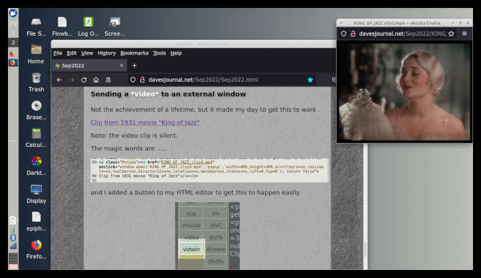Open the View menu
The width and height of the screenshot is (481, 278).
click(x=87, y=53)
